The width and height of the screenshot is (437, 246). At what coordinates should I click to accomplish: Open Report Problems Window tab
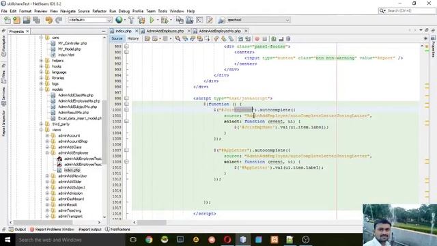(52, 230)
